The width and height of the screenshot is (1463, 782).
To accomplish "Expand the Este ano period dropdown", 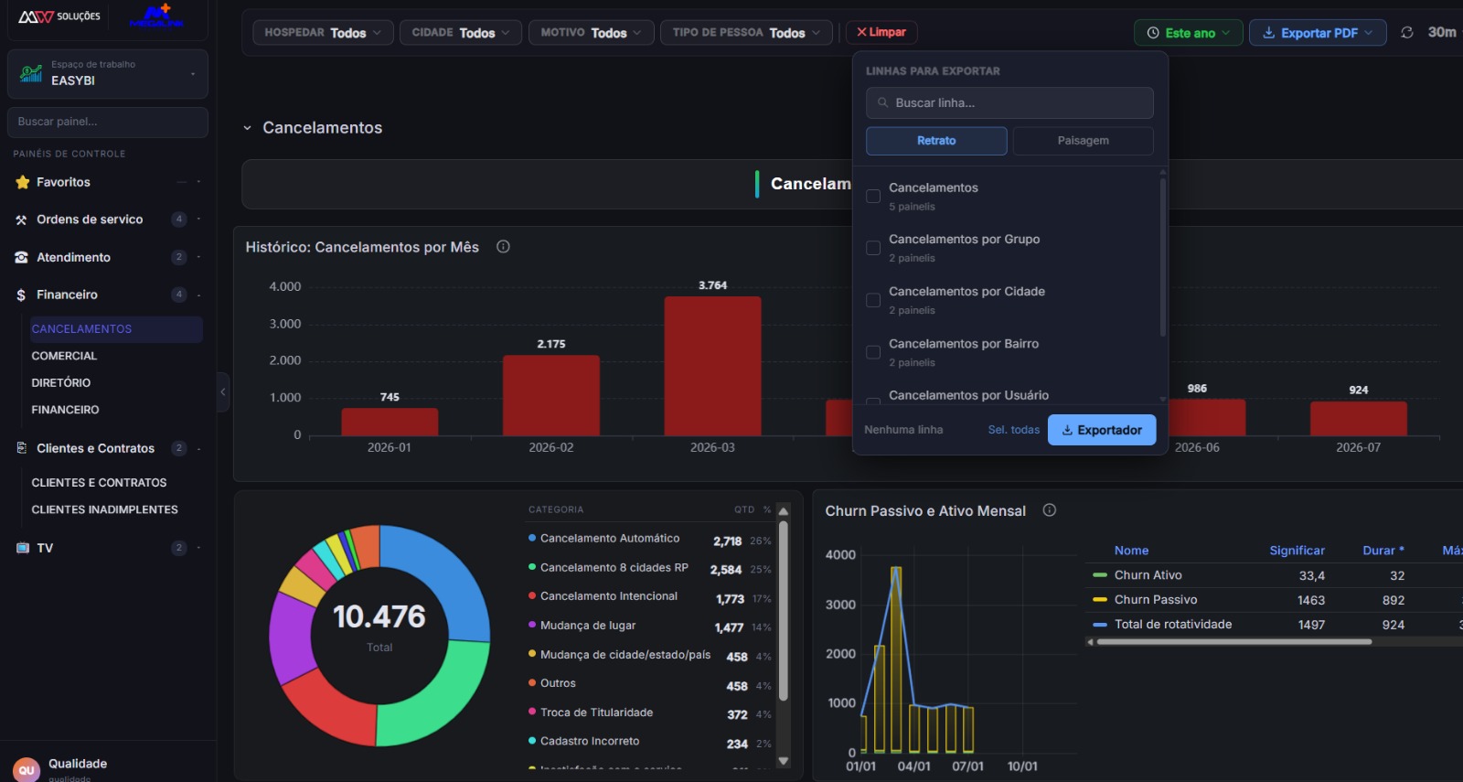I will [1189, 32].
